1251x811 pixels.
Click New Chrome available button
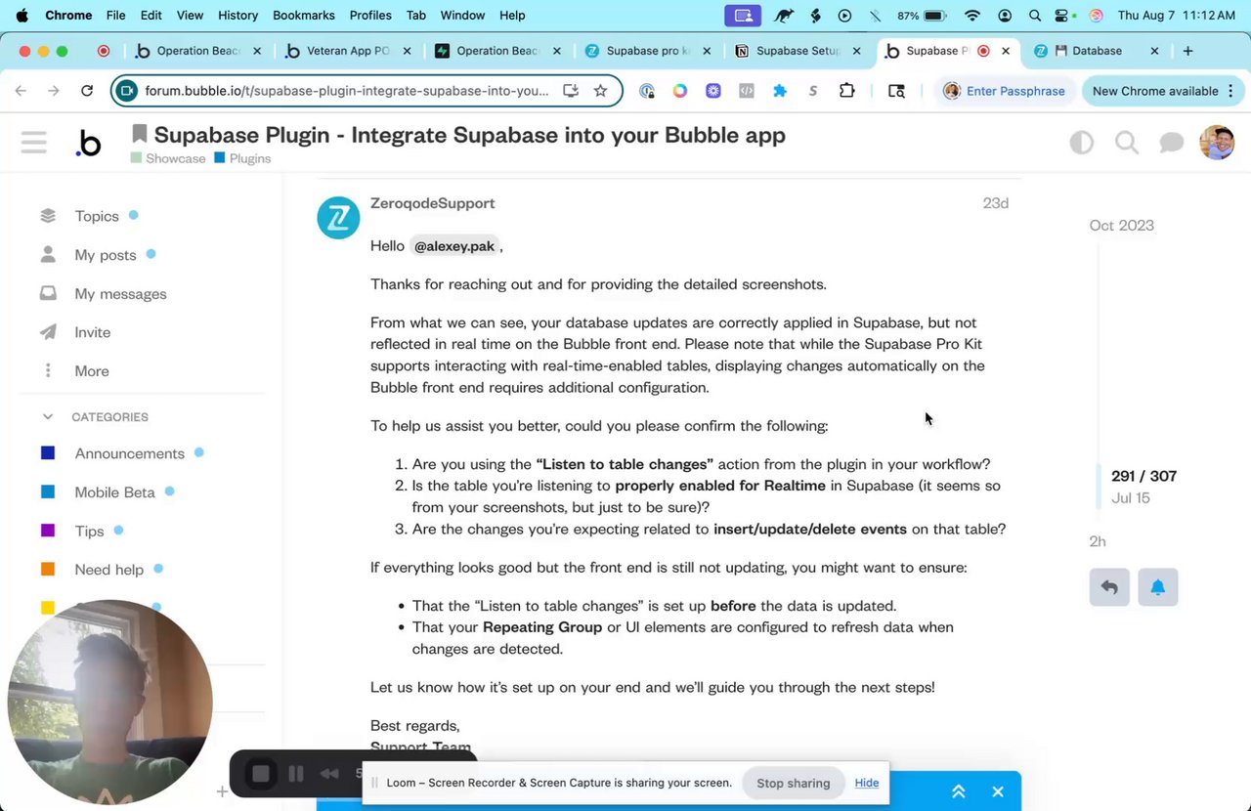[x=1161, y=91]
